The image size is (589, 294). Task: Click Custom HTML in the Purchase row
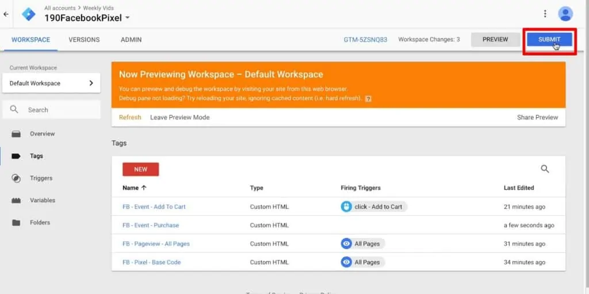269,225
